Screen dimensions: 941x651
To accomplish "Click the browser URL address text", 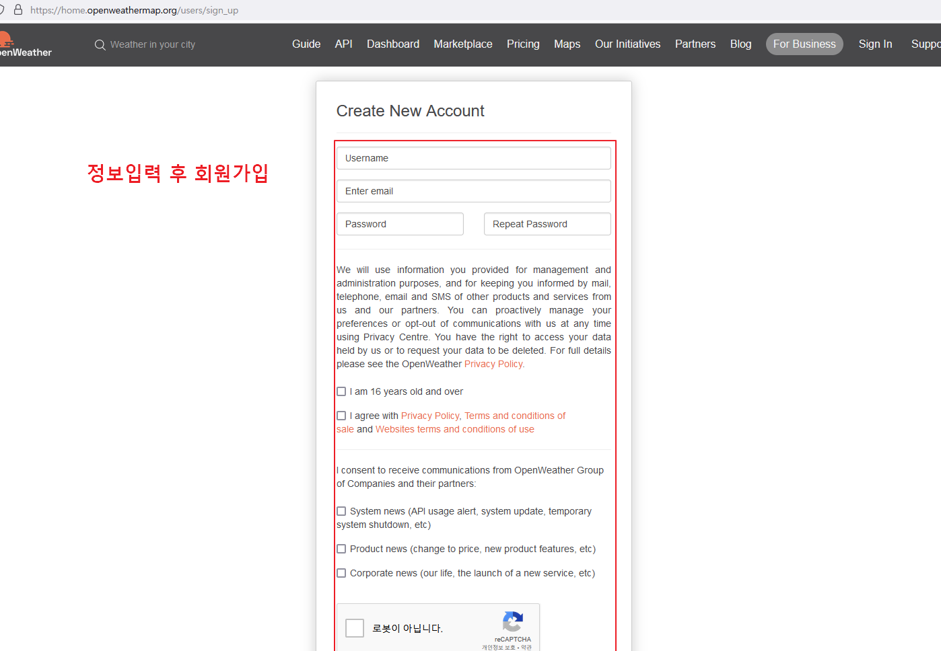I will coord(135,10).
